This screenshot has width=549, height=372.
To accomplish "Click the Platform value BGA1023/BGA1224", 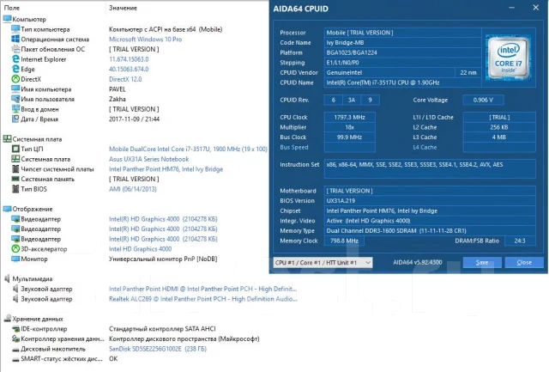I will pyautogui.click(x=402, y=52).
